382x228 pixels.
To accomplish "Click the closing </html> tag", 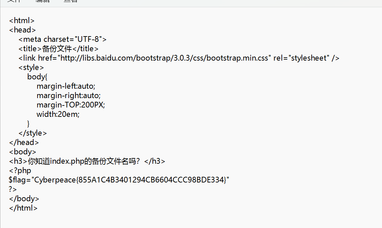I will [23, 208].
